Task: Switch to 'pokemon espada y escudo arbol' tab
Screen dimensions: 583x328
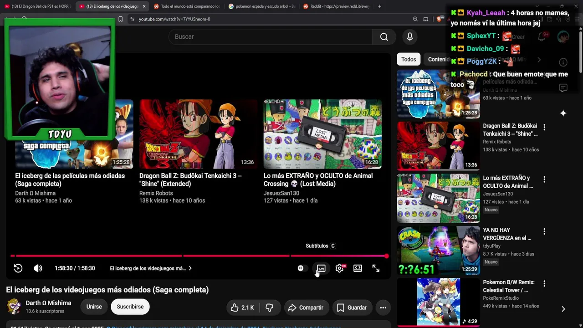Action: tap(261, 6)
